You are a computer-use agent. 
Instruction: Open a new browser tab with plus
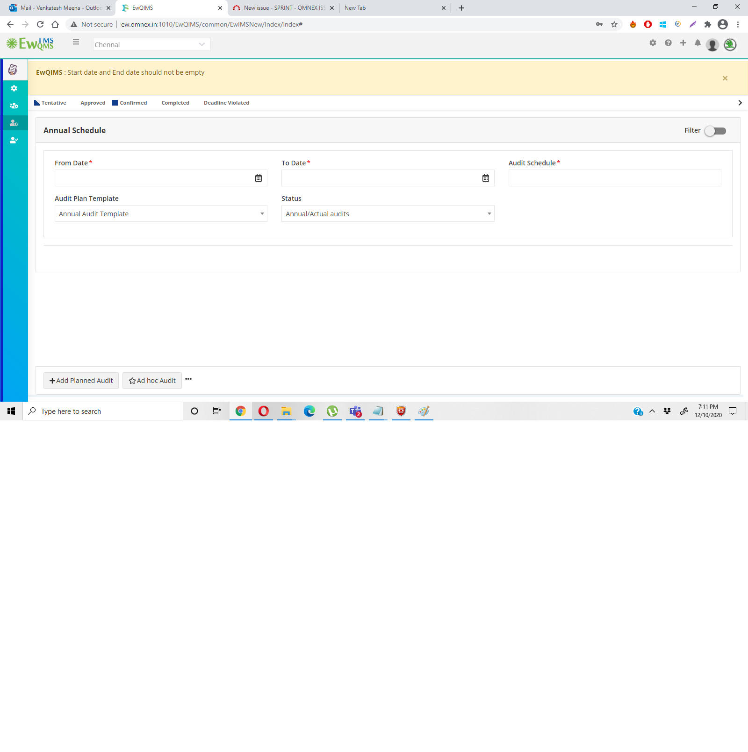[461, 8]
